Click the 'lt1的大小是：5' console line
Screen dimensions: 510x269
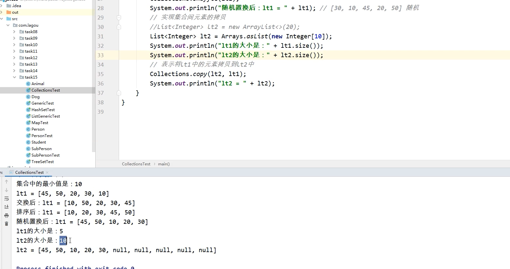point(40,231)
